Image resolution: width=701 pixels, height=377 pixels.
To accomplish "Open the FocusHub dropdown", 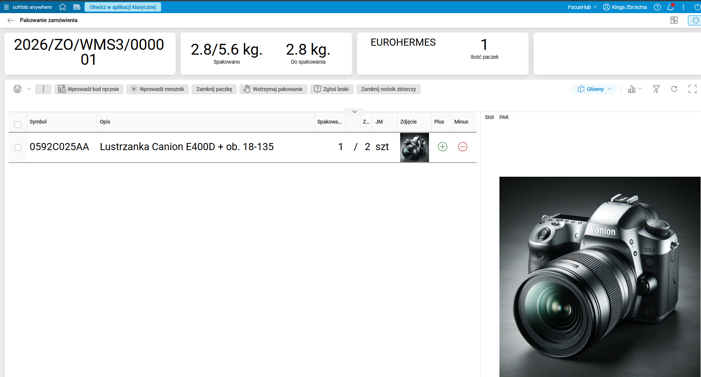I will point(583,7).
